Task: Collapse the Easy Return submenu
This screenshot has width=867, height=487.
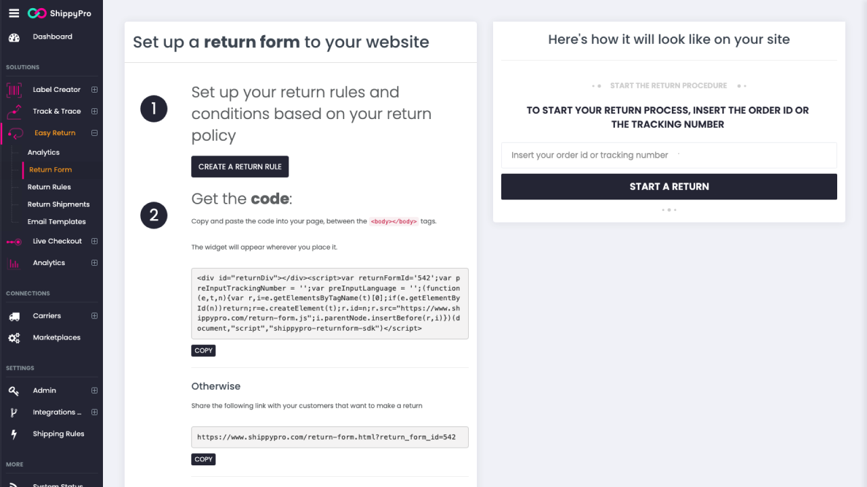Action: tap(94, 133)
